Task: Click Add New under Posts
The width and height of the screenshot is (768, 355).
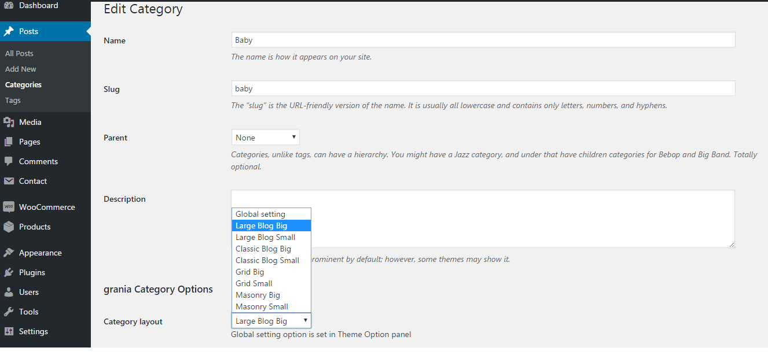Action: (x=21, y=69)
